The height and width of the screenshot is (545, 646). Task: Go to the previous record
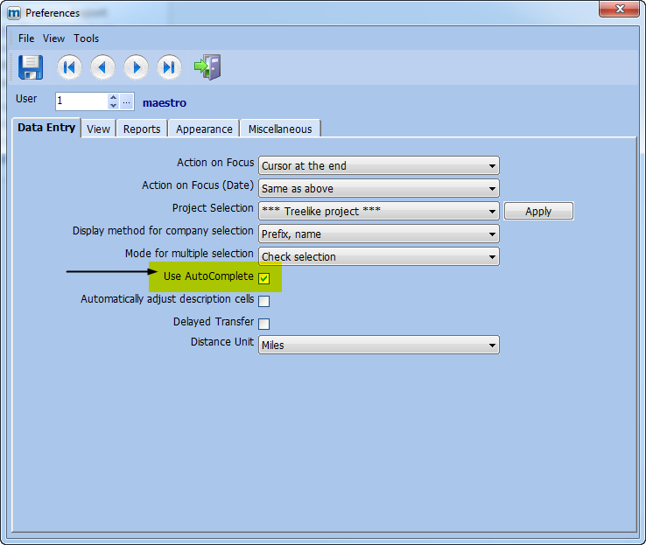click(x=102, y=67)
